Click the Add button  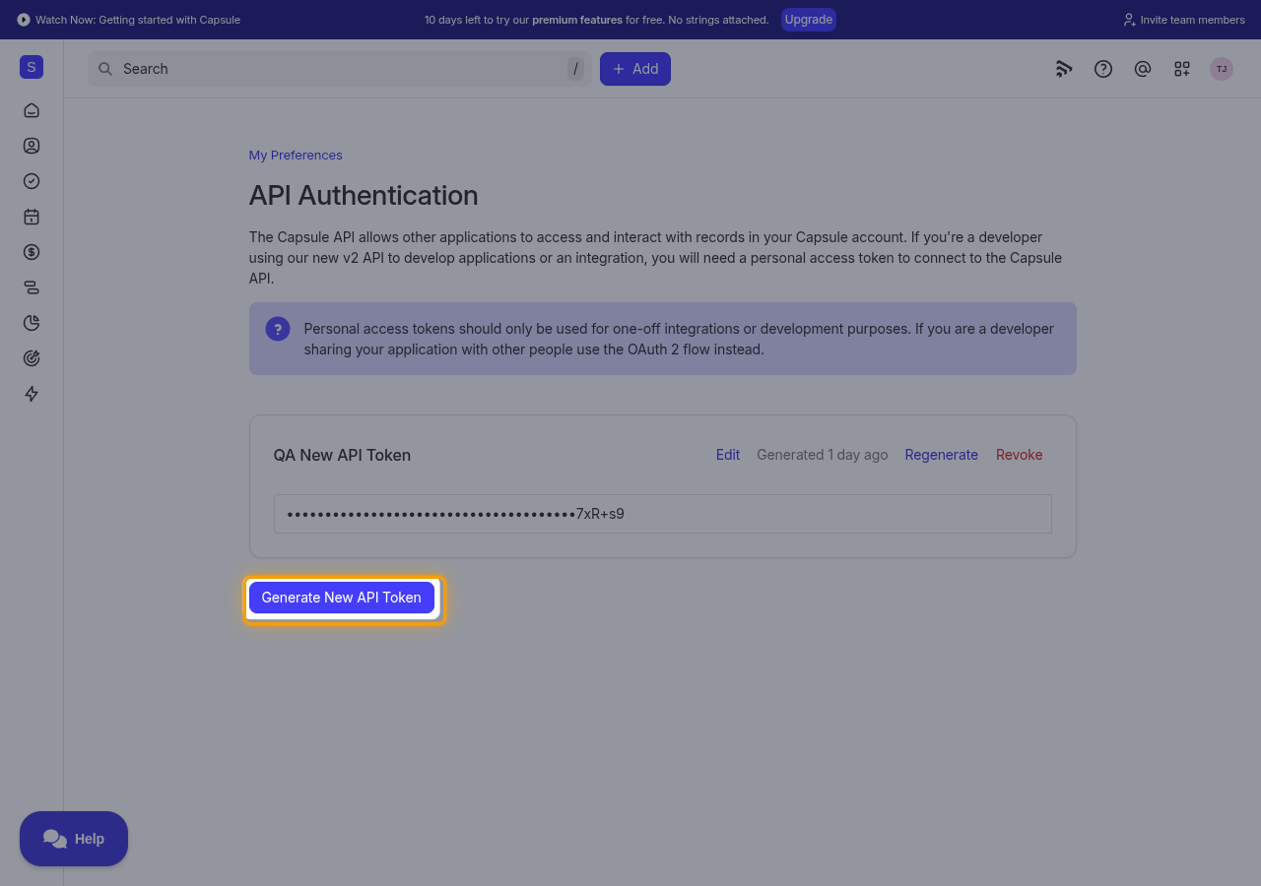[x=635, y=69]
